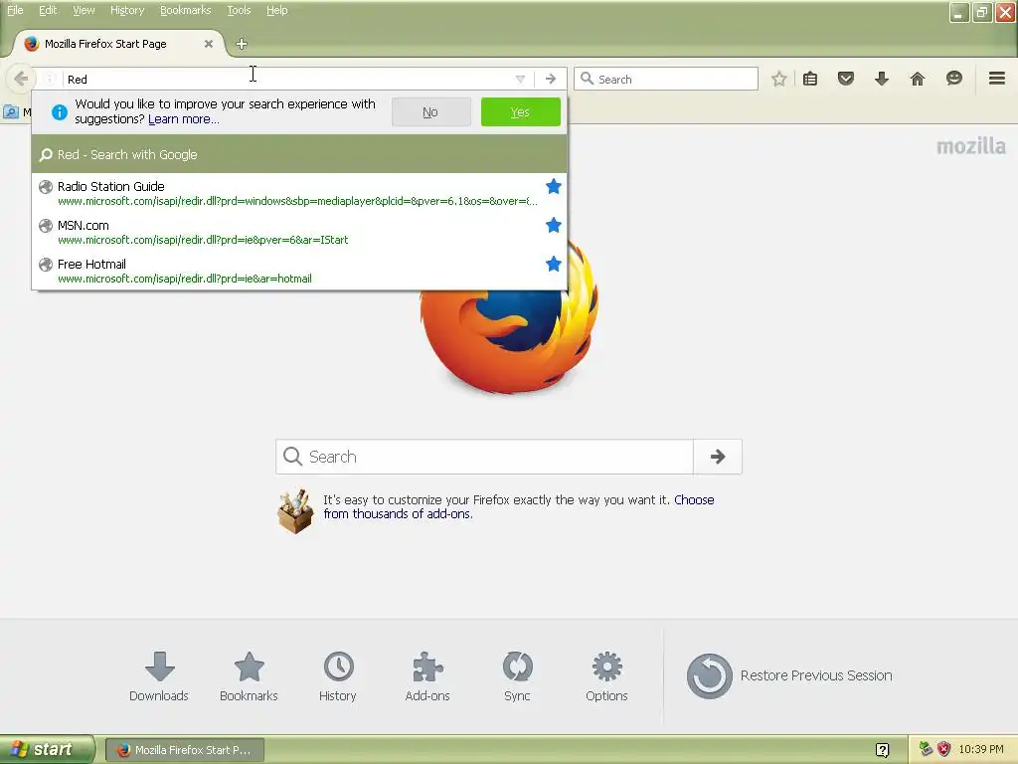The height and width of the screenshot is (764, 1018).
Task: Click the bookmark star beside MSN.com
Action: pyautogui.click(x=553, y=226)
